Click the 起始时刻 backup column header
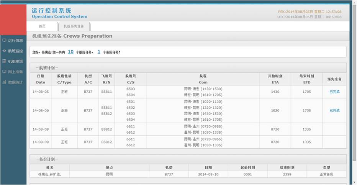Viewport: 357px width, 185px height. pos(247,167)
